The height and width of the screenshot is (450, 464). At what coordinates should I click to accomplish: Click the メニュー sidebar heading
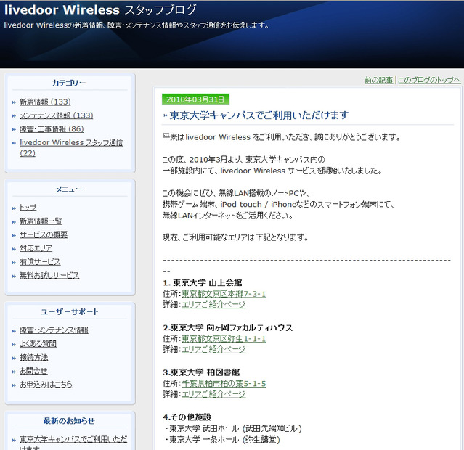coord(69,189)
